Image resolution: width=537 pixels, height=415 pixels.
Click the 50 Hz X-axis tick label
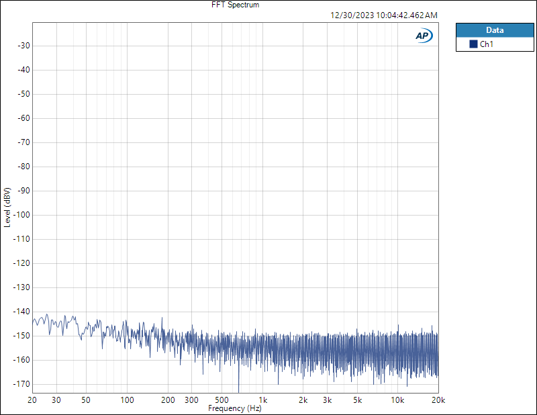click(x=86, y=400)
